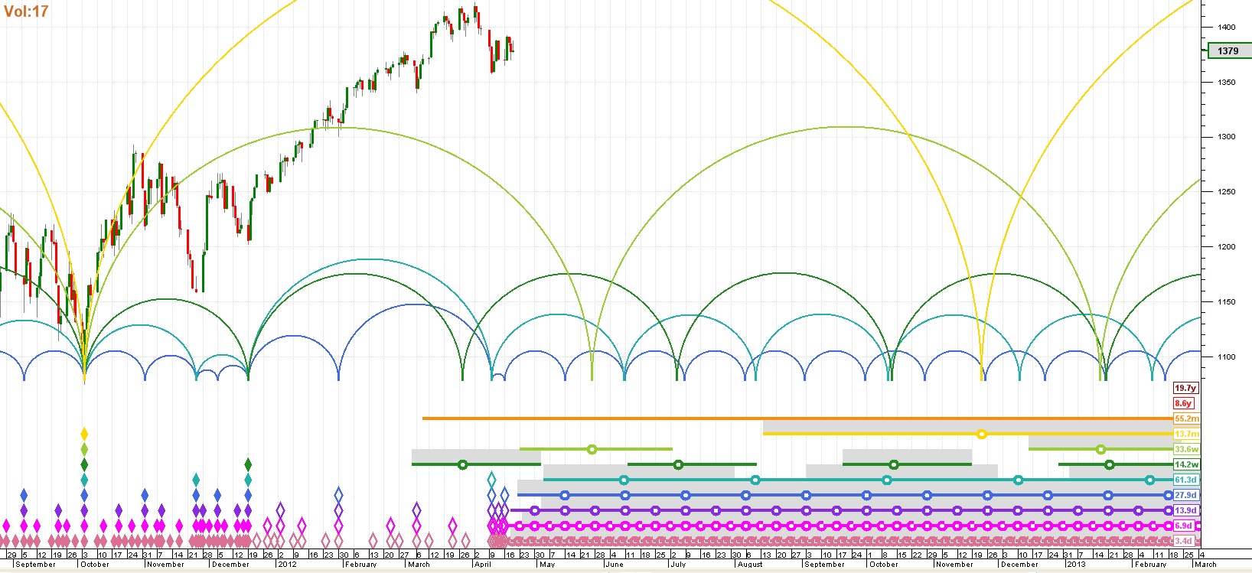Click the 61.3d cycle label
The width and height of the screenshot is (1252, 573).
[x=1185, y=480]
